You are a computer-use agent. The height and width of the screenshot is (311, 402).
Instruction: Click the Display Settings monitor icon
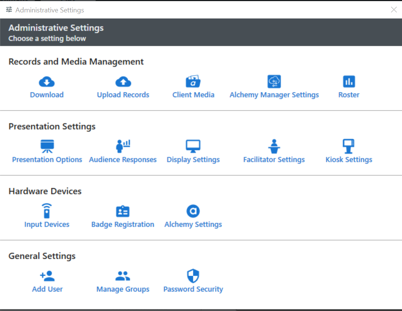(193, 146)
